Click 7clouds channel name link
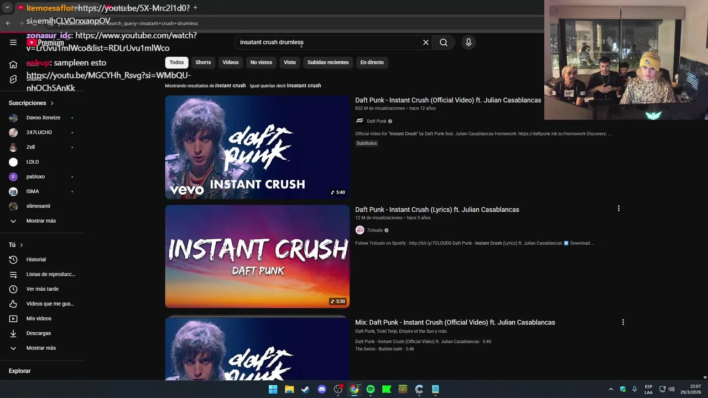 (374, 230)
